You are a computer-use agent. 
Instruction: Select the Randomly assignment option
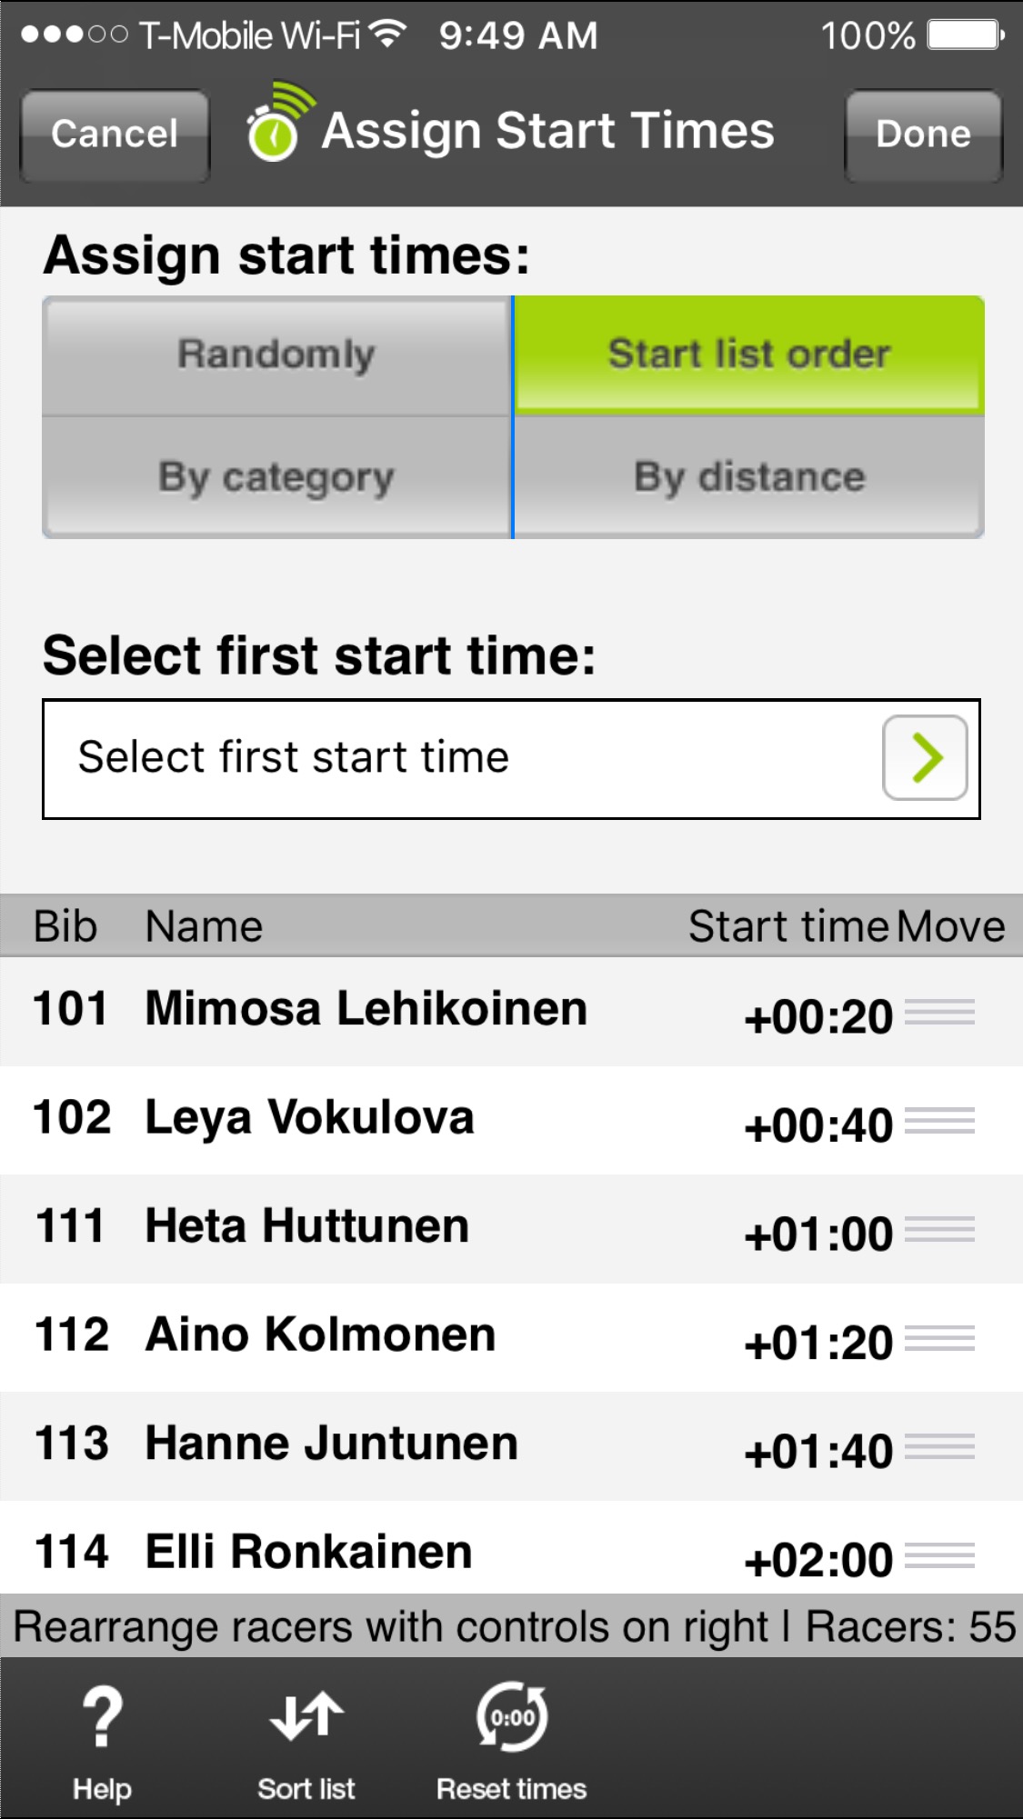point(276,355)
